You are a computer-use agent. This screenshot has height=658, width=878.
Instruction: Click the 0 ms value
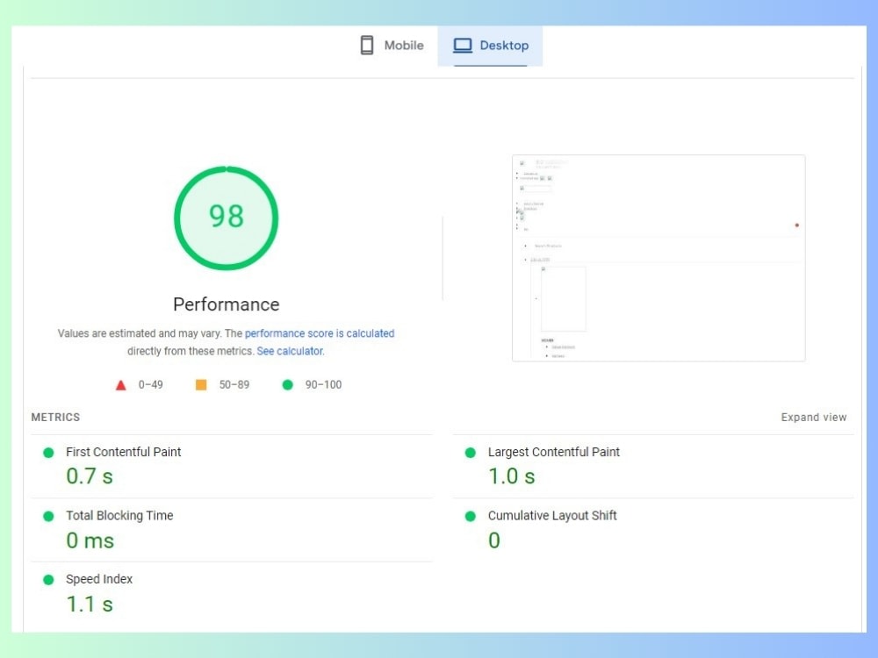[90, 540]
